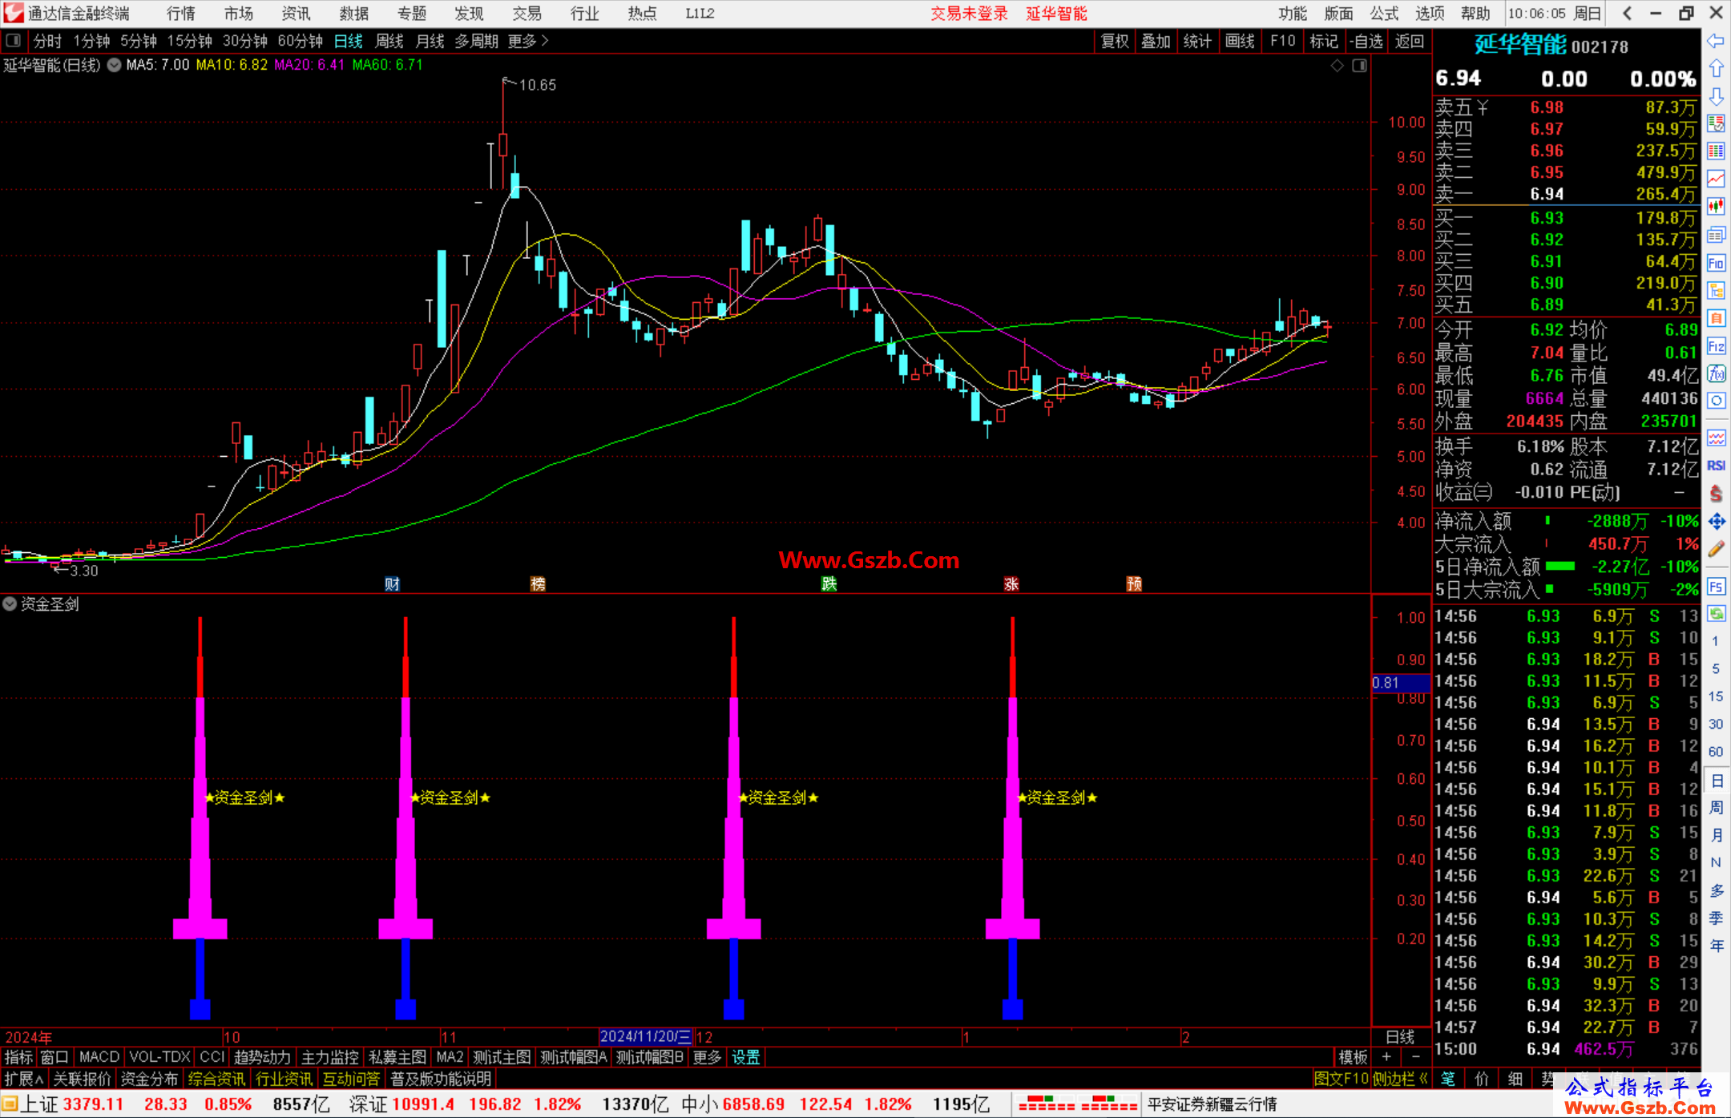Switch to the 周线 chart tab
The image size is (1731, 1118).
[x=389, y=41]
